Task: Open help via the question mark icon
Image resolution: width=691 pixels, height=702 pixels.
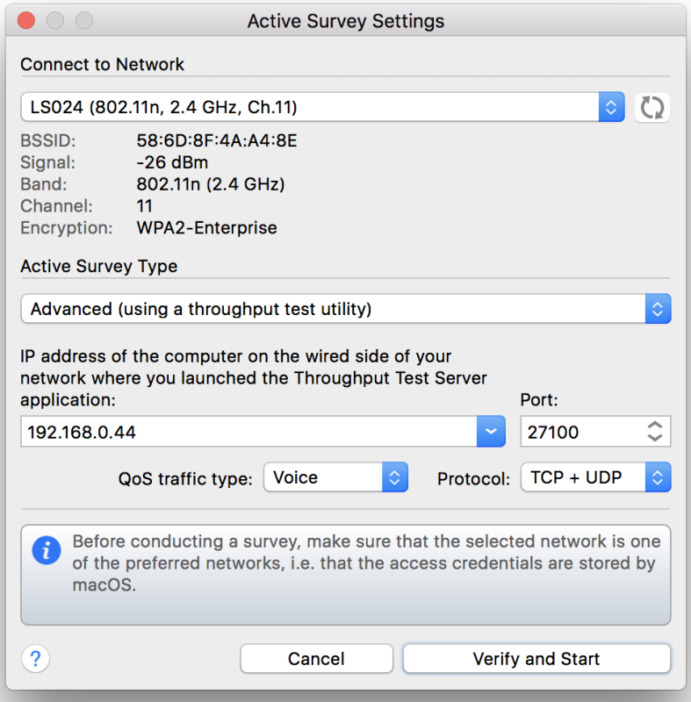Action: tap(34, 658)
